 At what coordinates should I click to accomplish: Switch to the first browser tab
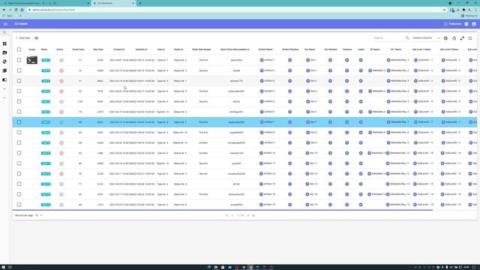pyautogui.click(x=23, y=3)
